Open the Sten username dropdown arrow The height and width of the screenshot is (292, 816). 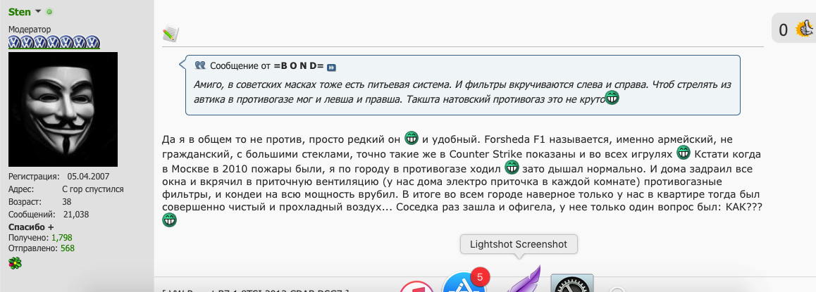click(x=38, y=12)
